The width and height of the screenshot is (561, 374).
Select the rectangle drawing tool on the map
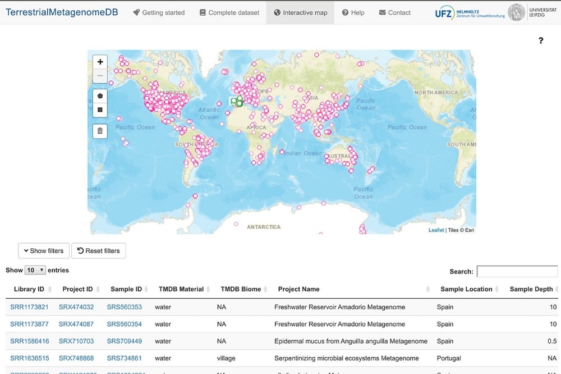[x=100, y=110]
